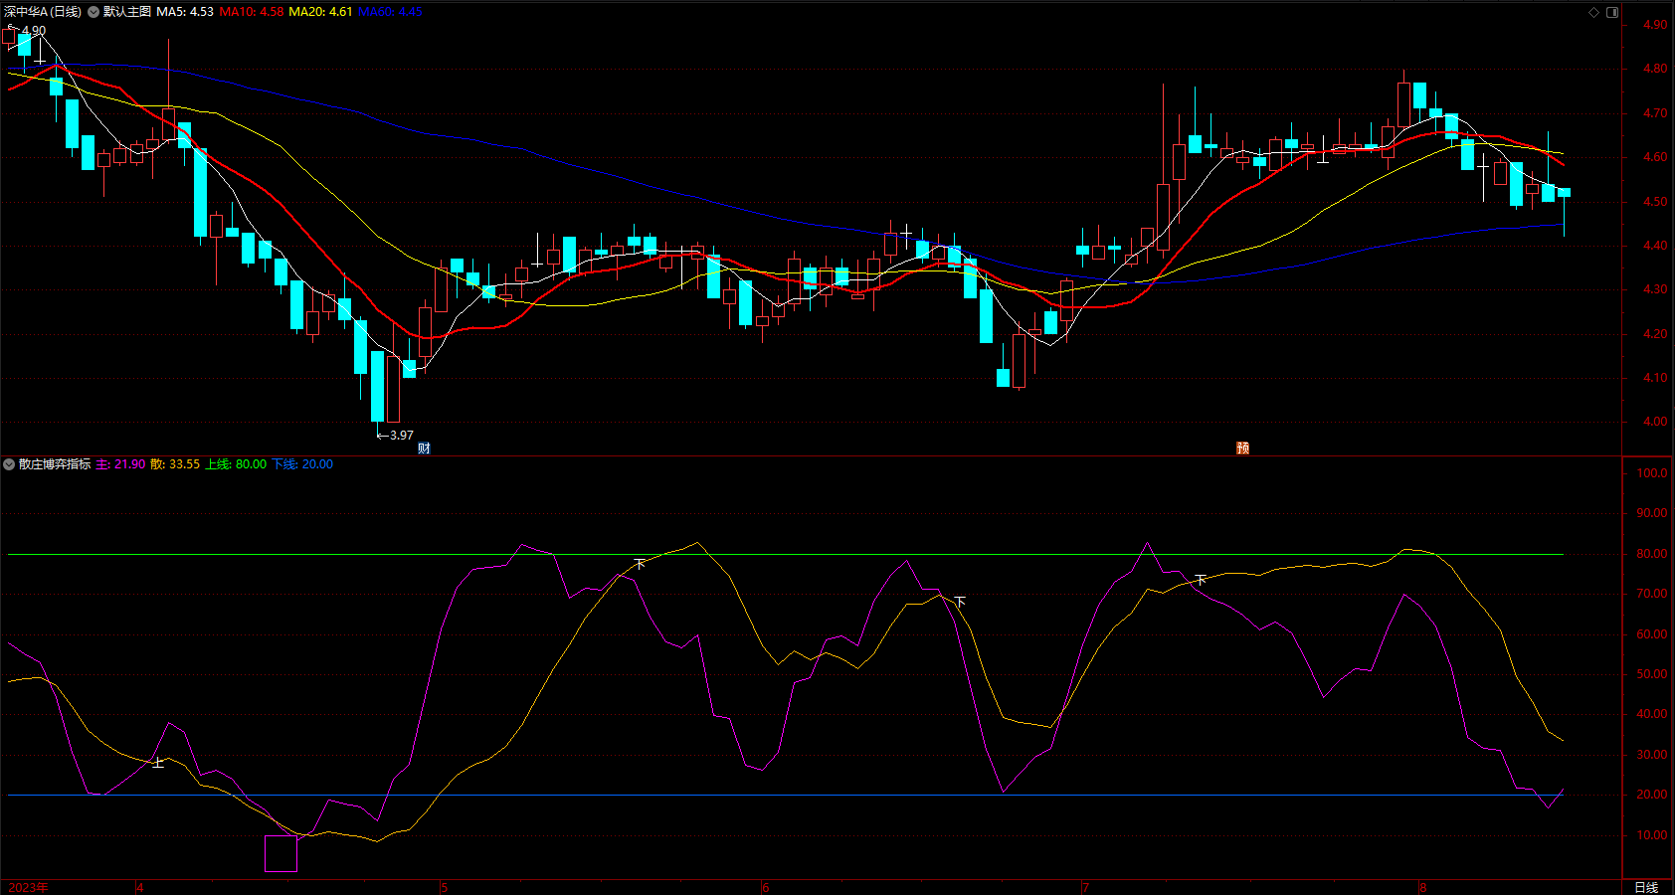Click the 20.00 indicator axis label
The height and width of the screenshot is (895, 1675).
pyautogui.click(x=1652, y=795)
